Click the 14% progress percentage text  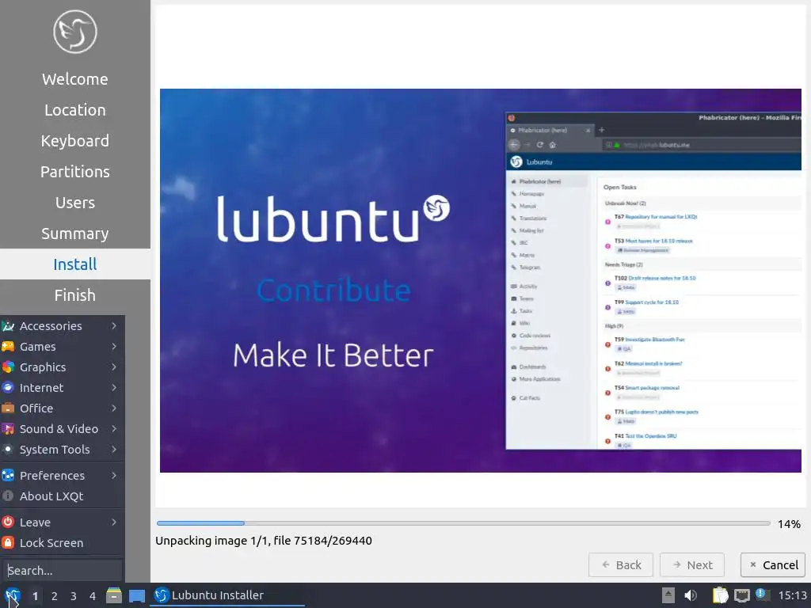pos(789,524)
